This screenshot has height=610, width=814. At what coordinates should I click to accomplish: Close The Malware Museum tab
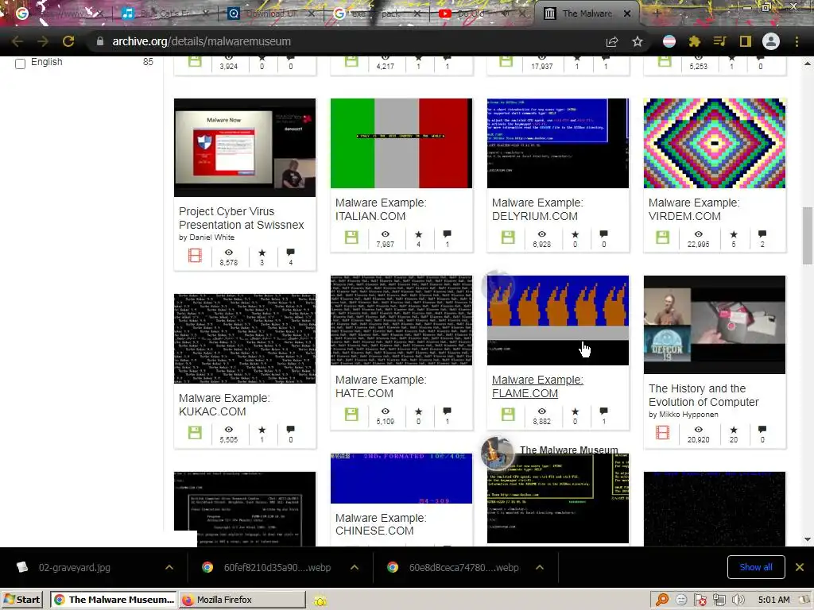coord(627,14)
